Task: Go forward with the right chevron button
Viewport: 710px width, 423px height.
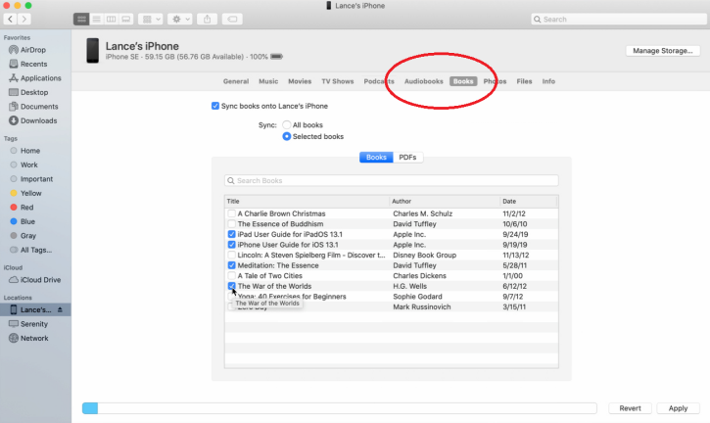Action: 24,19
